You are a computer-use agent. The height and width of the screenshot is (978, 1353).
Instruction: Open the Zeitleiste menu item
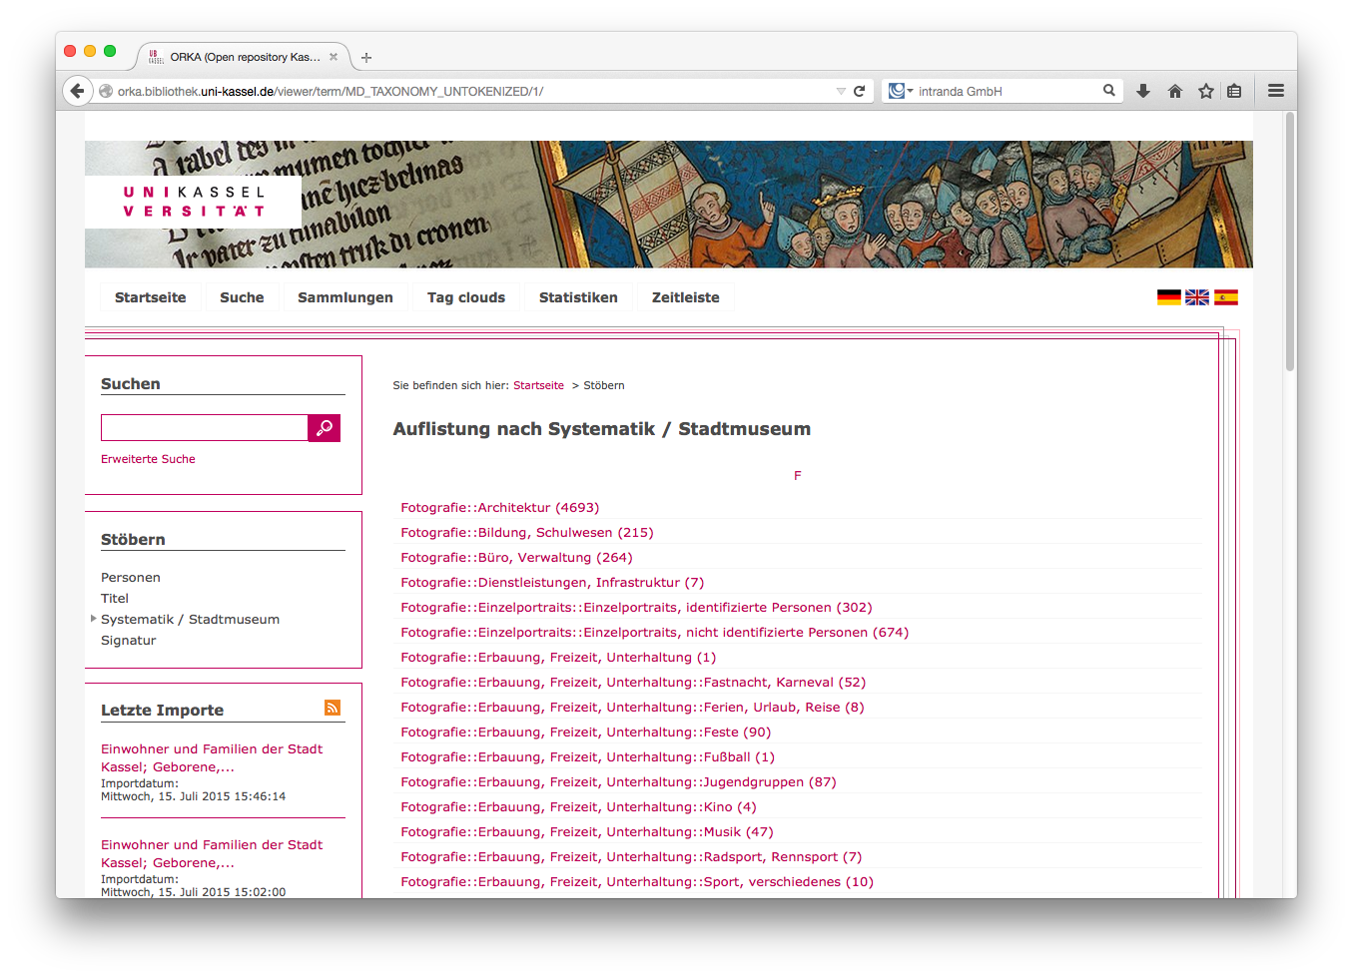point(686,297)
